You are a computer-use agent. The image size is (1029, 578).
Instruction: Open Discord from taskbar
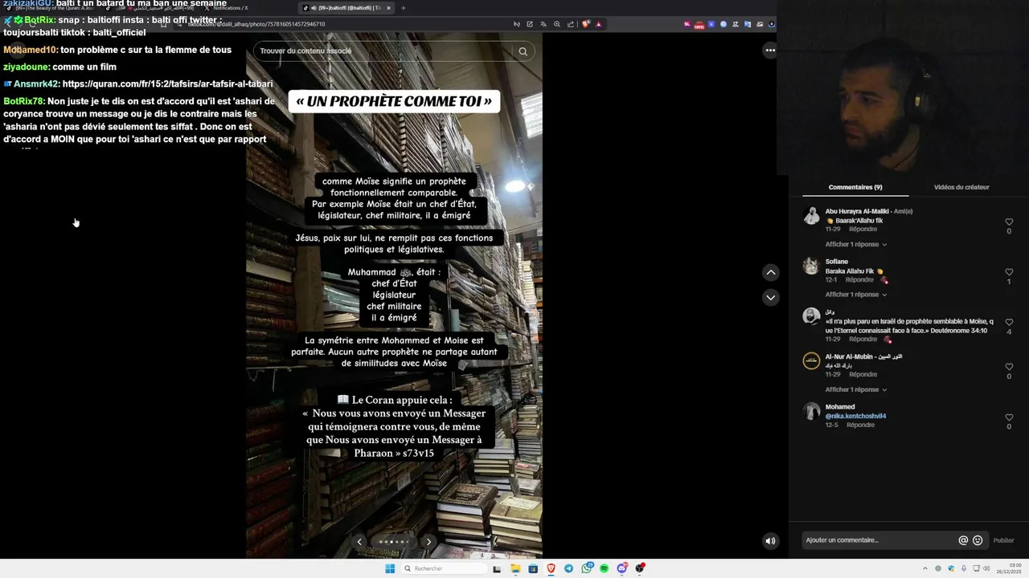(x=621, y=568)
